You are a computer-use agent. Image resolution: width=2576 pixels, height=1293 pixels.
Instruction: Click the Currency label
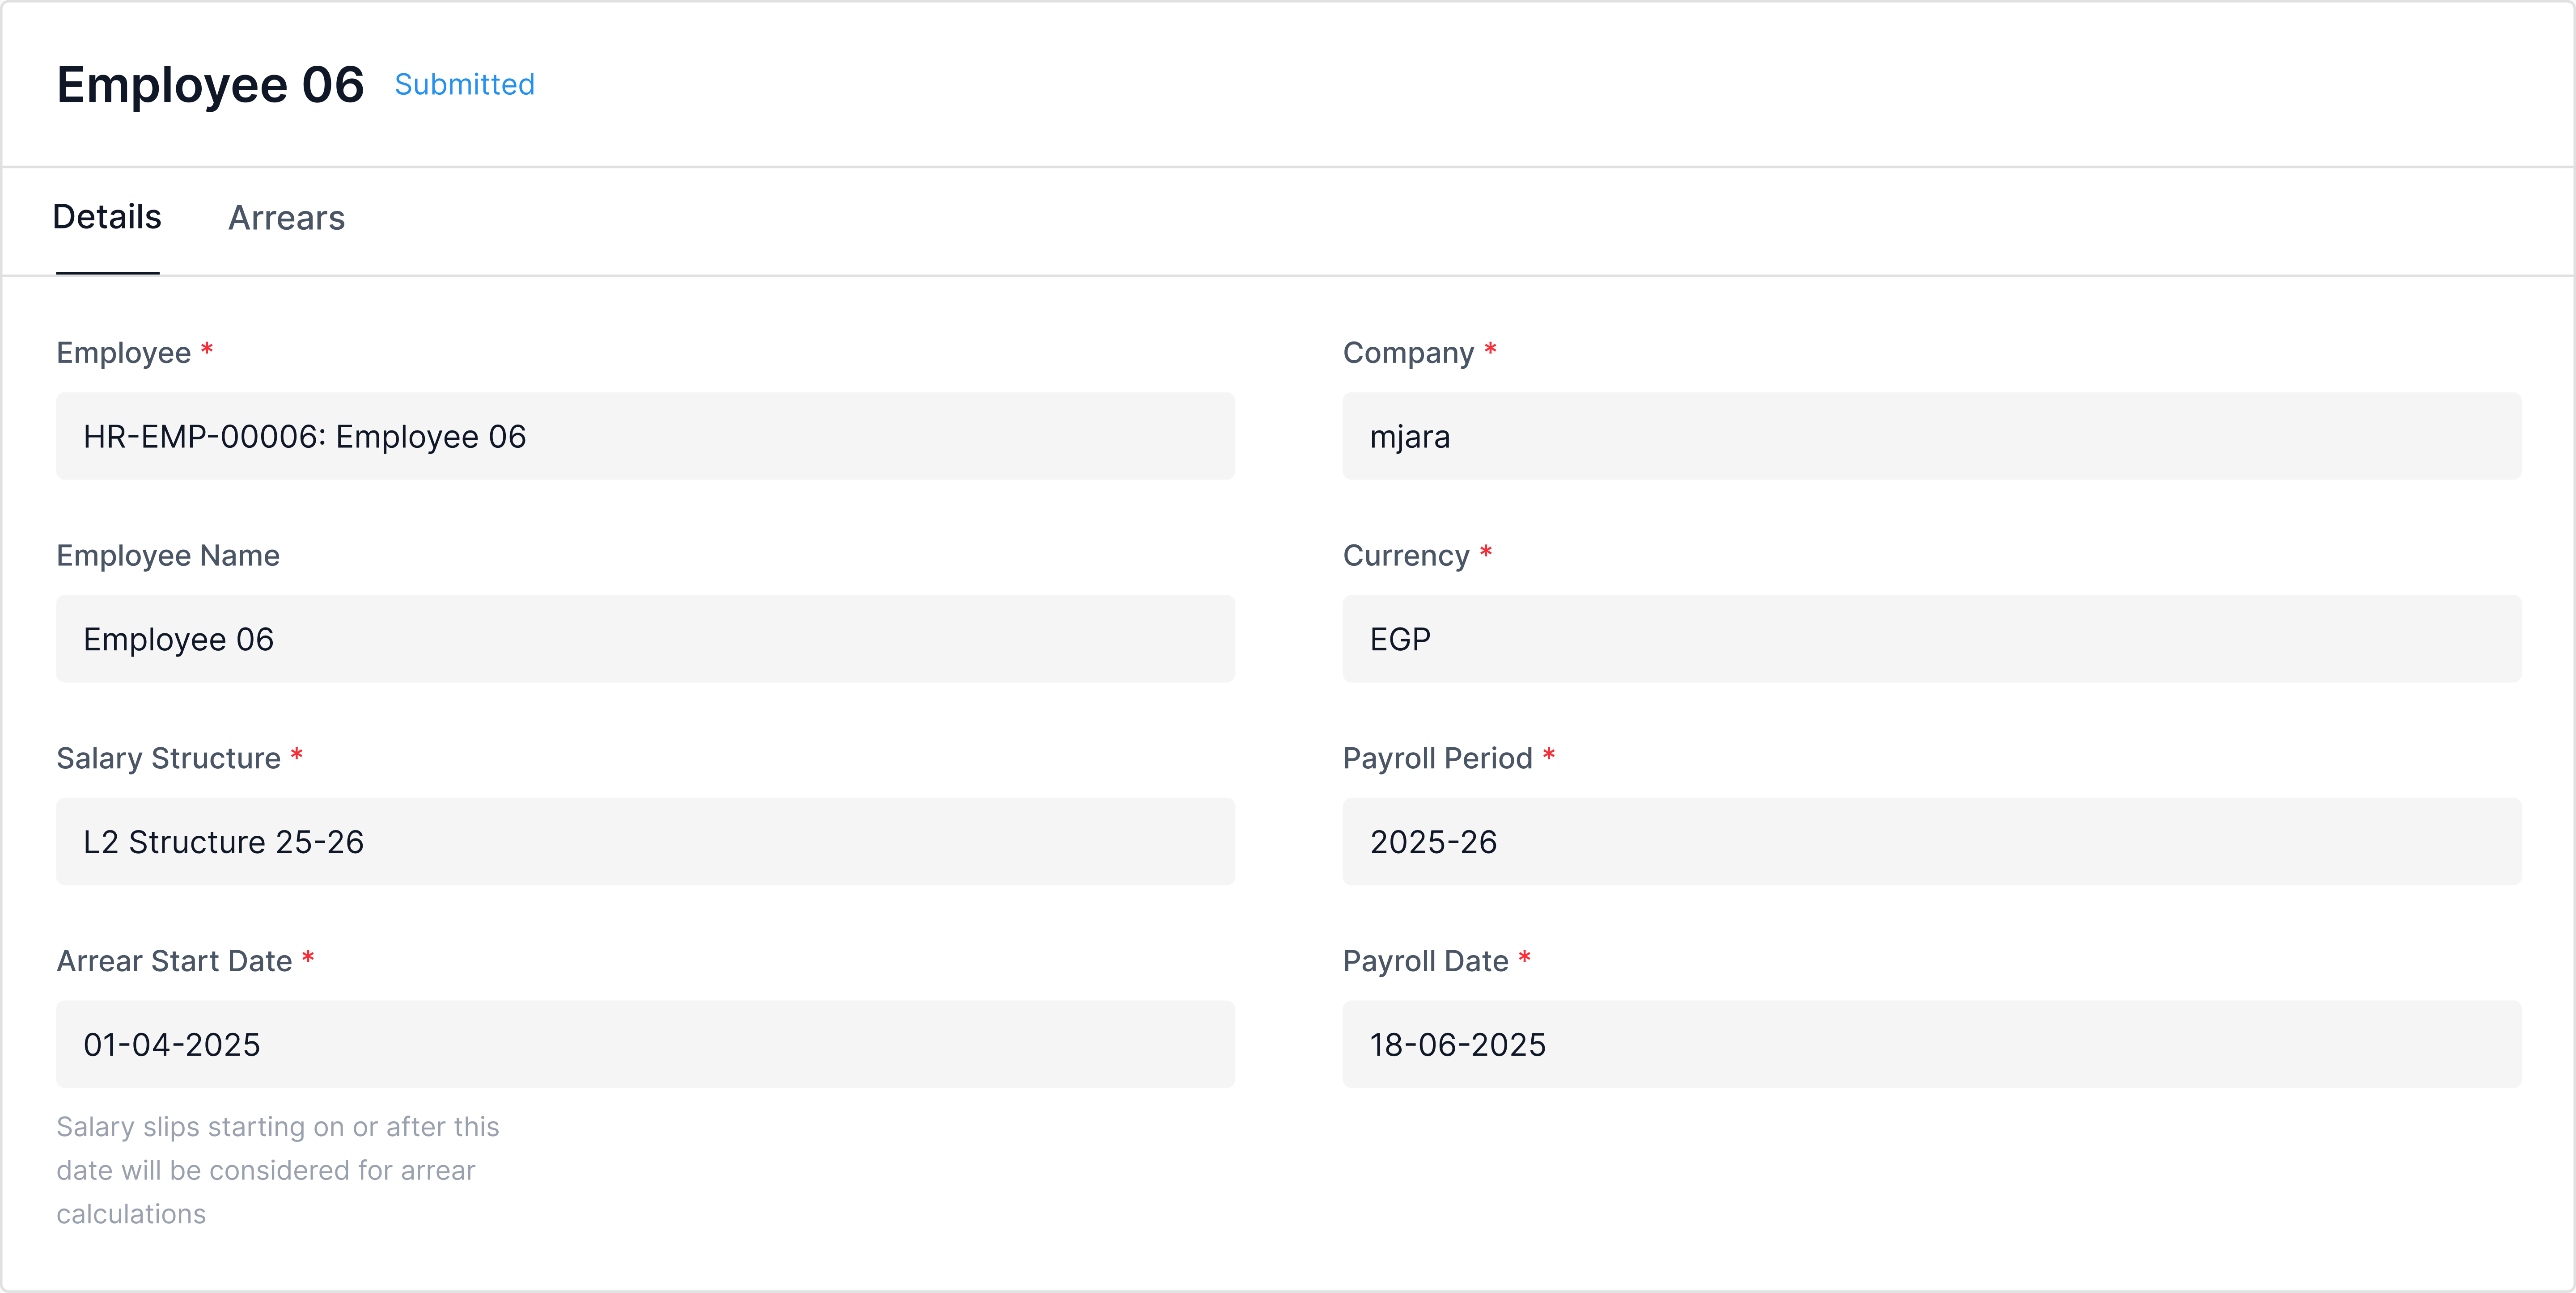tap(1405, 556)
